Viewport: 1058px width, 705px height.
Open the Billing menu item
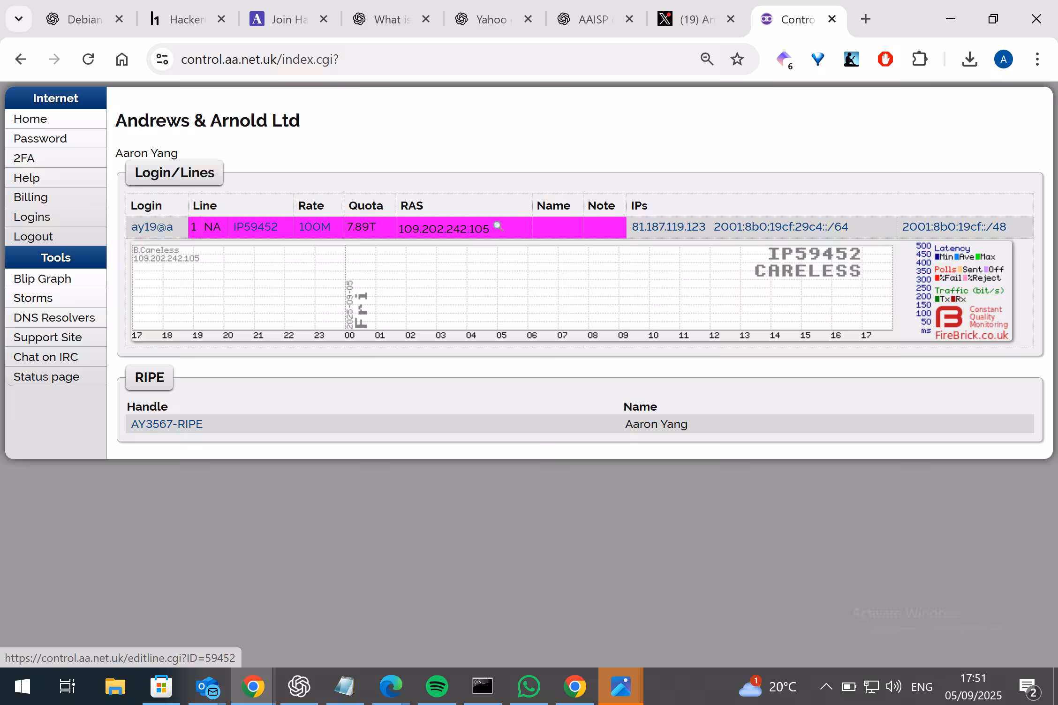(x=56, y=197)
